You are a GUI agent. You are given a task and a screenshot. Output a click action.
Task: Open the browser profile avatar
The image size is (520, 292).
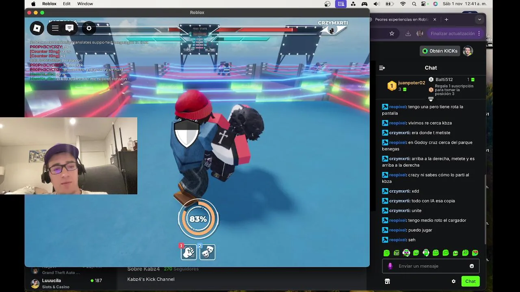tap(420, 34)
